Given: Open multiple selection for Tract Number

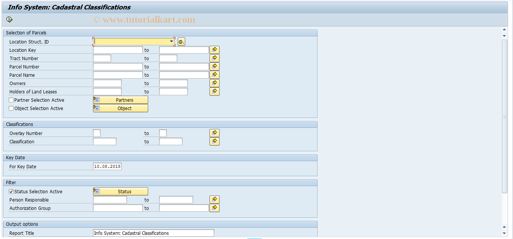Looking at the screenshot, I should pyautogui.click(x=215, y=58).
